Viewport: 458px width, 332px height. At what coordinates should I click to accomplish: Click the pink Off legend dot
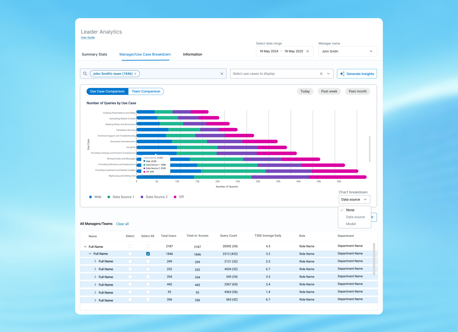(x=175, y=197)
